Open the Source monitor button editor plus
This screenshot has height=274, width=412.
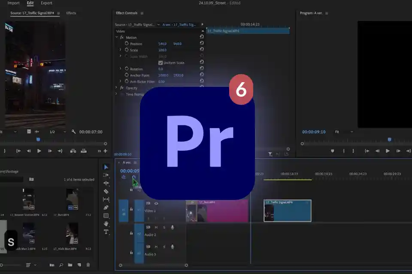click(x=106, y=151)
